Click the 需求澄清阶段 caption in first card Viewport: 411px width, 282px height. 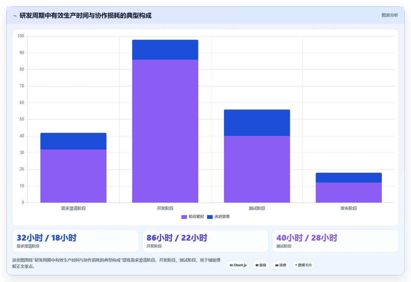[x=28, y=246]
